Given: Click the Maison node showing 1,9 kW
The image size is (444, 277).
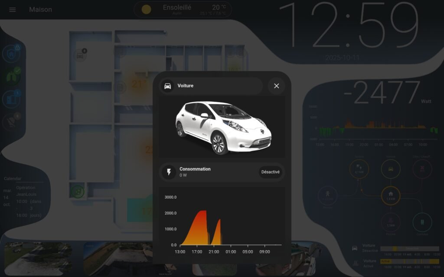Looking at the screenshot, I should (x=391, y=196).
